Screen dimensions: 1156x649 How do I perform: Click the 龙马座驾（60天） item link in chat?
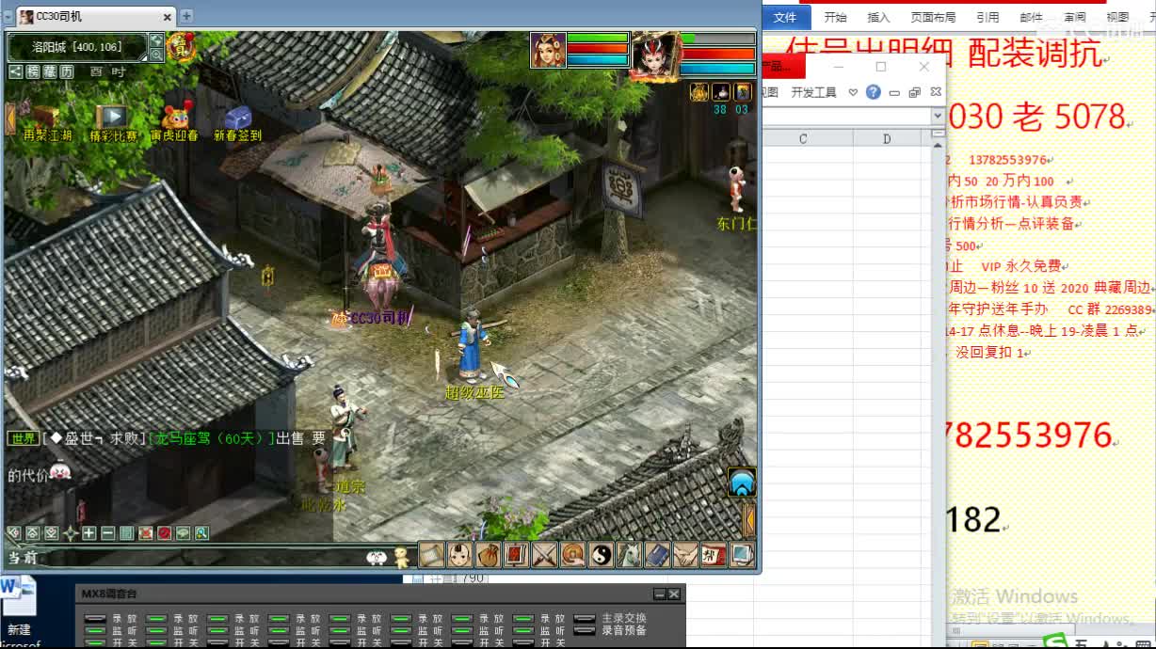click(211, 438)
